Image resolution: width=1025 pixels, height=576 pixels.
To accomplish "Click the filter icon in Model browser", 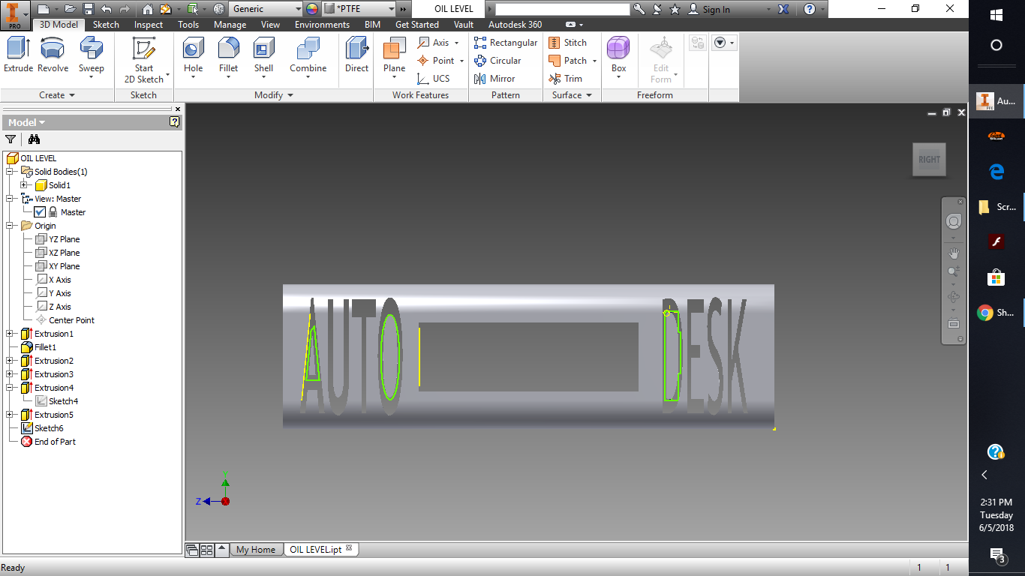I will (x=11, y=139).
